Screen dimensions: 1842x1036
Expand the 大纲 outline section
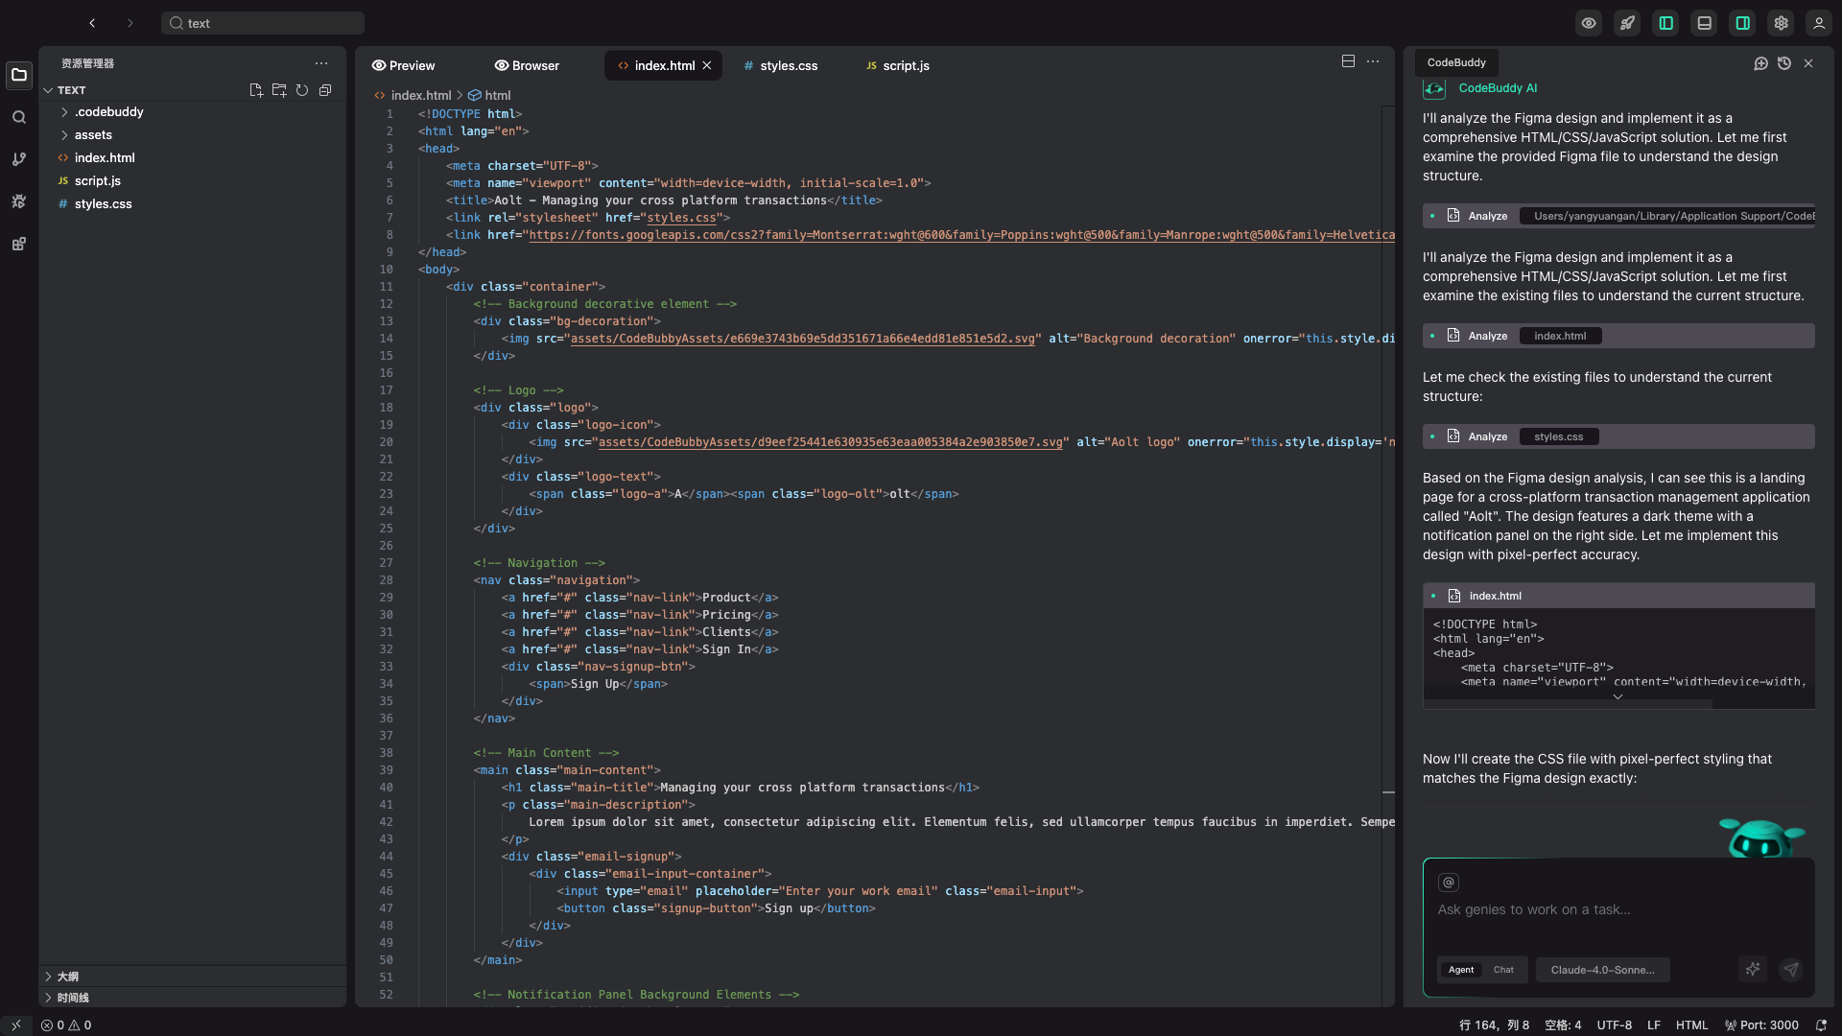[67, 977]
